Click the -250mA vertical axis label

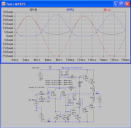click(7, 56)
